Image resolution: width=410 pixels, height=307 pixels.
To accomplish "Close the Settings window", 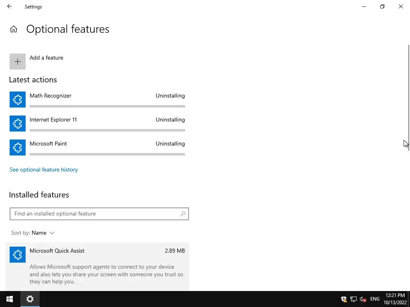I will (x=400, y=6).
